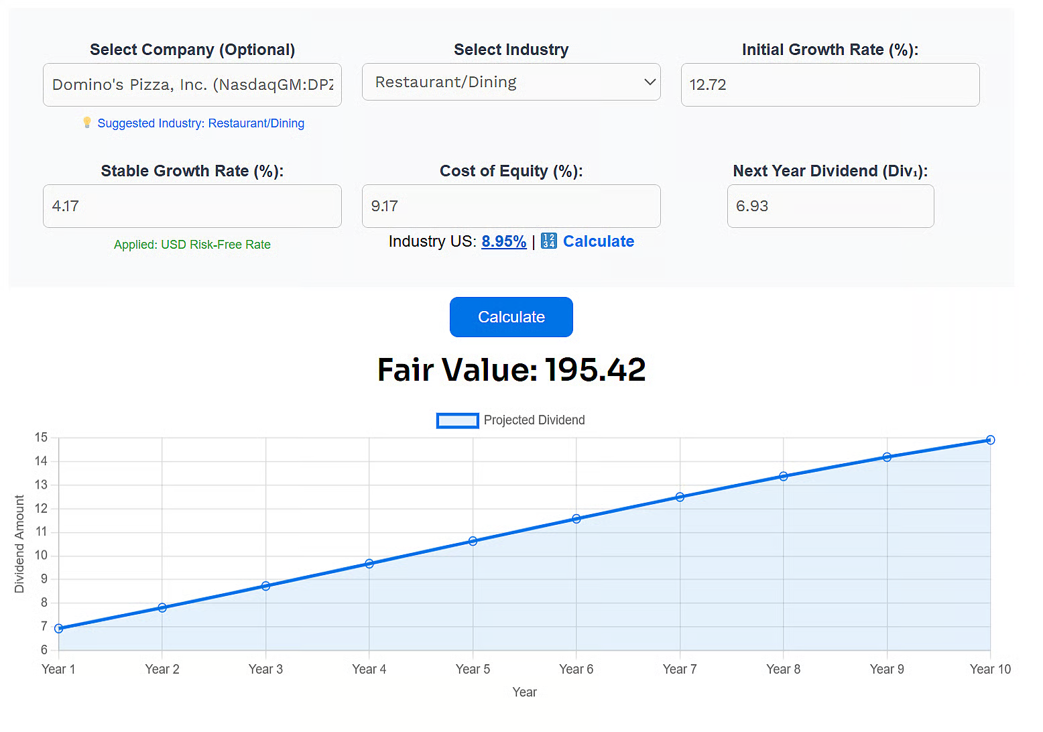Toggle the Projected Dividend legend swatch

click(x=457, y=420)
